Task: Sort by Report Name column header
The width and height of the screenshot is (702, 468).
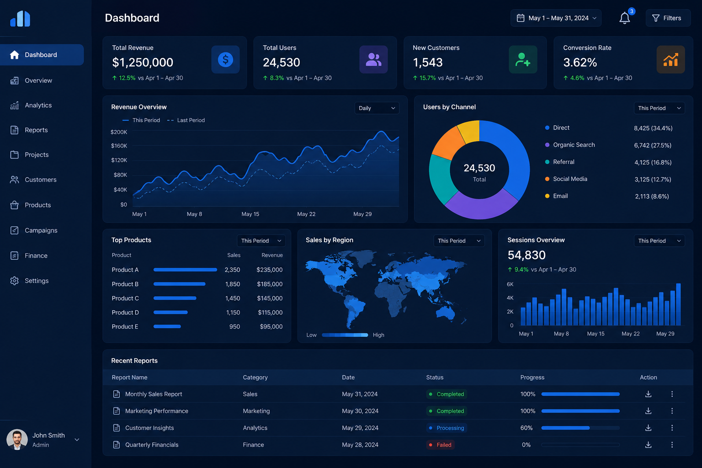Action: [130, 378]
